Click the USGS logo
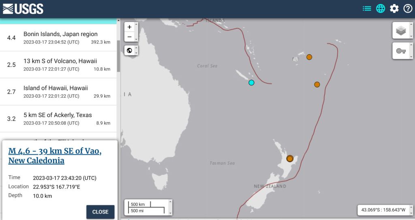Screen dimensions: 415x220 23,9
